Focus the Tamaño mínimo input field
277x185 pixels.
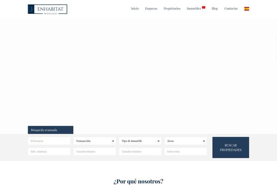pos(95,152)
